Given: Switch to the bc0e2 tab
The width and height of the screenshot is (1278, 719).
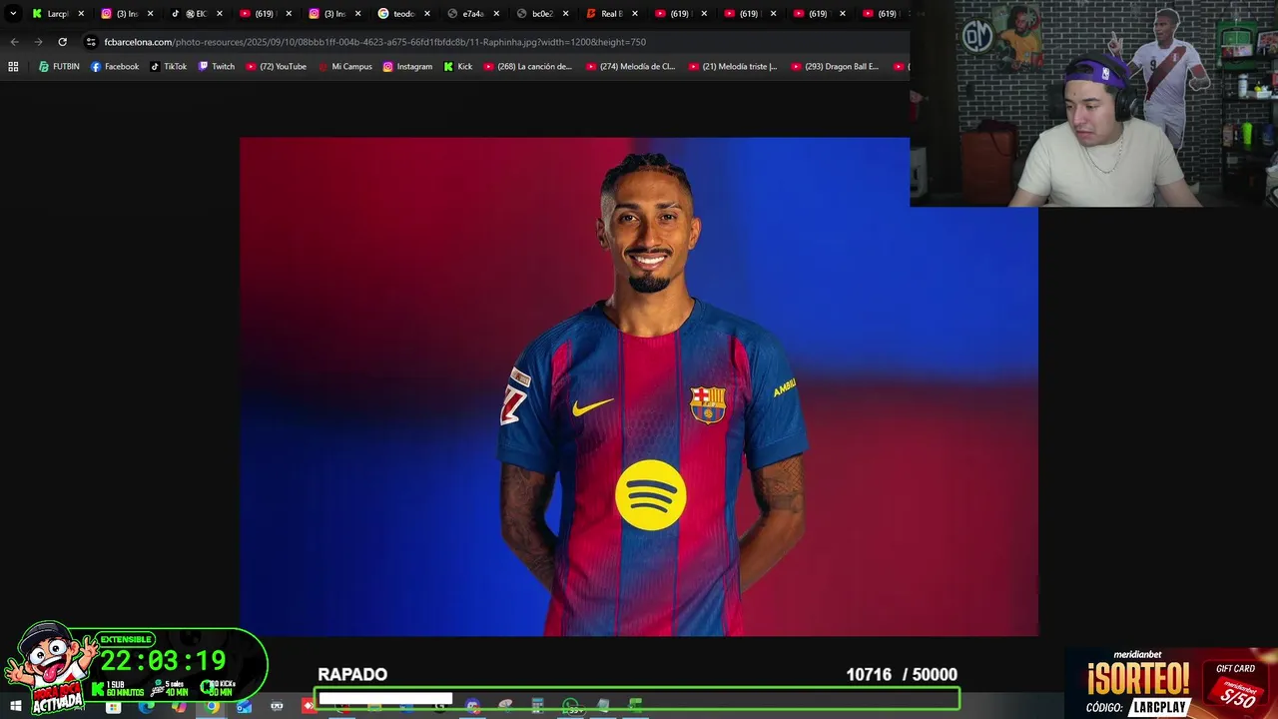Looking at the screenshot, I should tap(542, 14).
